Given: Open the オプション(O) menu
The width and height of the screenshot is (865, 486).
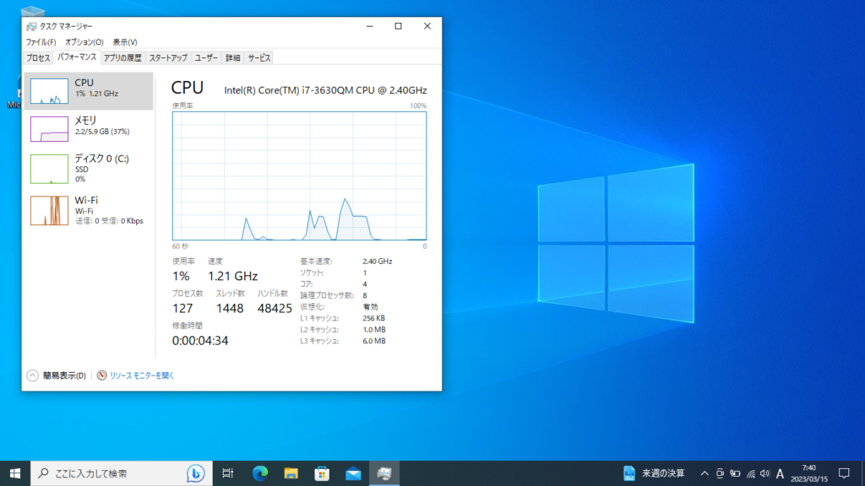Looking at the screenshot, I should point(84,42).
